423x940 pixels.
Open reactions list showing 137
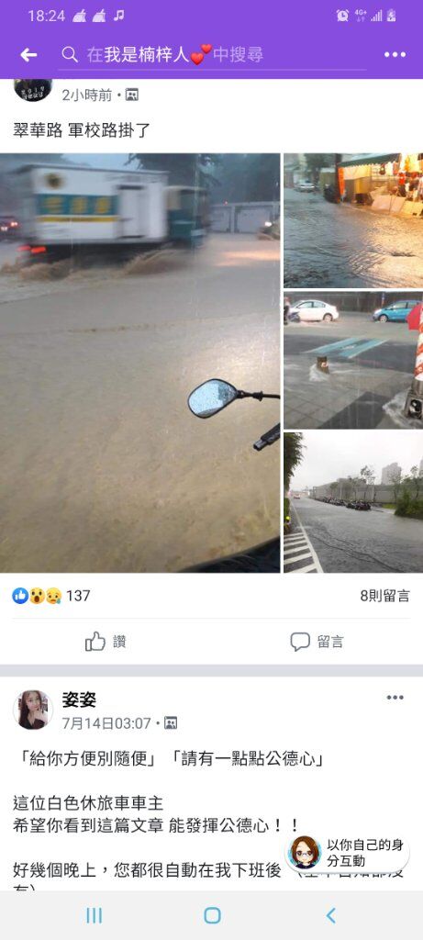click(51, 595)
